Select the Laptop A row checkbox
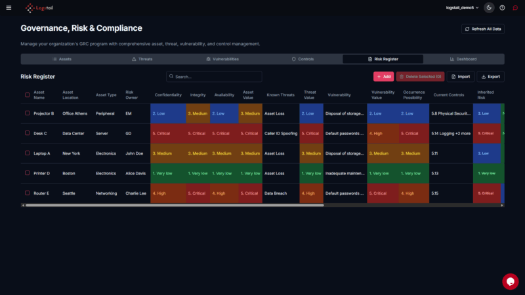This screenshot has height=295, width=525. (x=27, y=153)
